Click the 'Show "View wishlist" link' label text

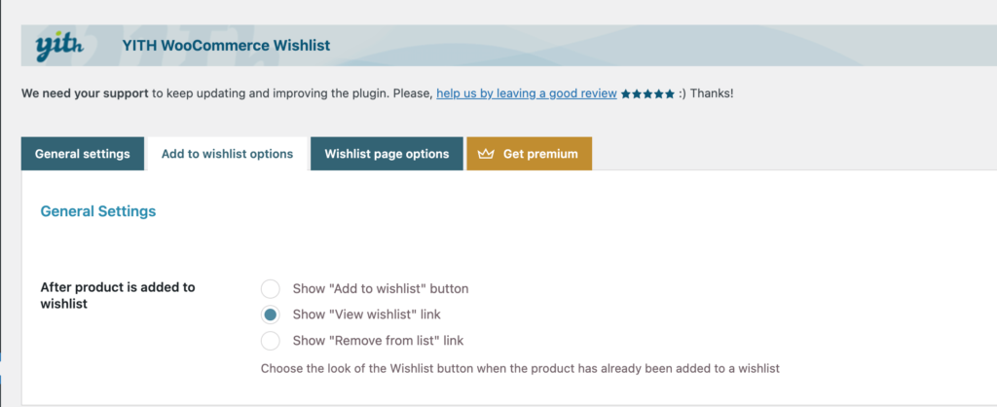[x=366, y=314]
